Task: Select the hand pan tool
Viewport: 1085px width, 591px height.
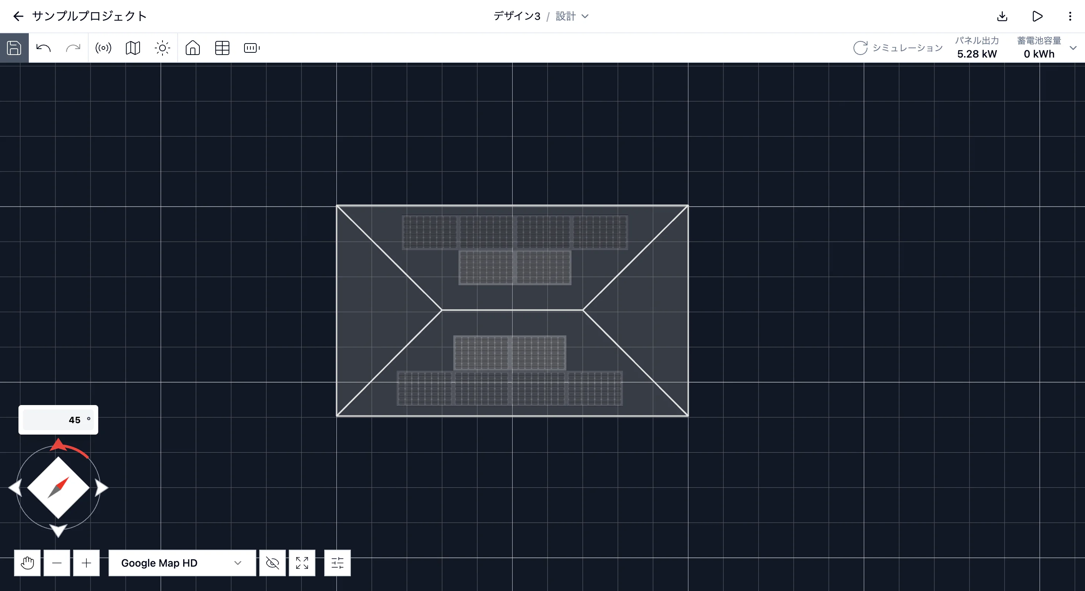Action: (x=27, y=563)
